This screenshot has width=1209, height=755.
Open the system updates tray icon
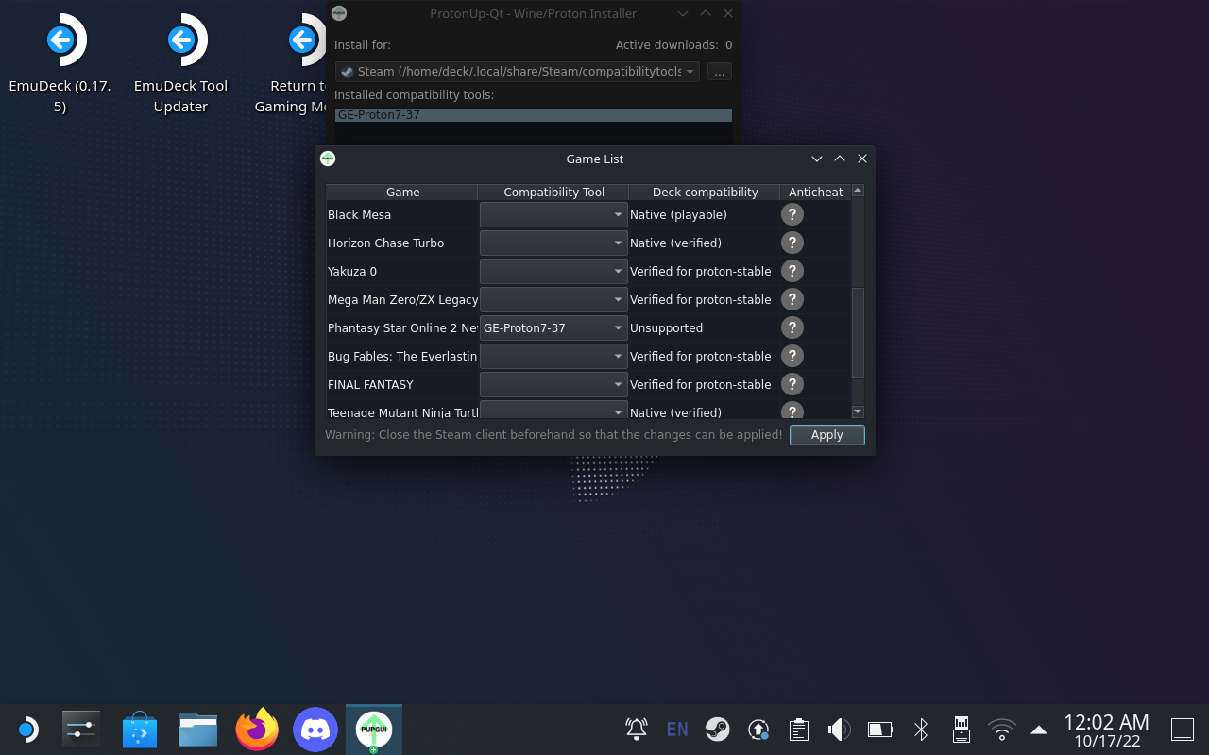tap(758, 729)
